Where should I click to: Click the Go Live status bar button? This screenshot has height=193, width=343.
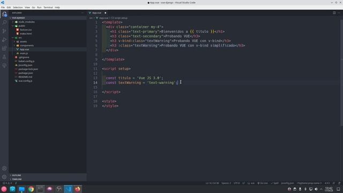pyautogui.click(x=263, y=183)
